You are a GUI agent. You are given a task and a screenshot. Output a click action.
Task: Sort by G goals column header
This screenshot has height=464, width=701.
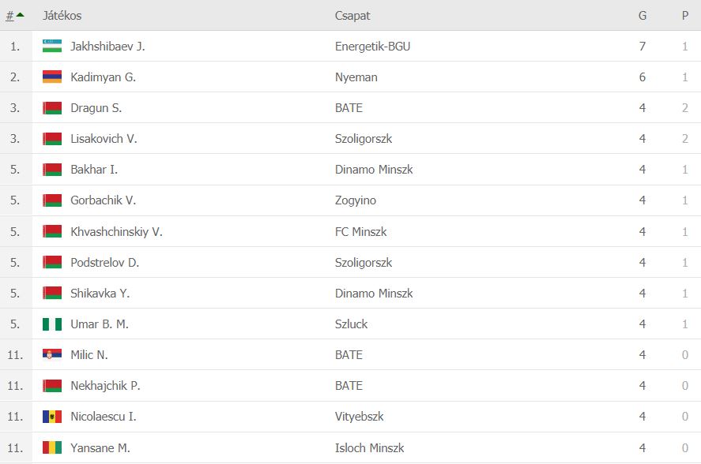642,16
